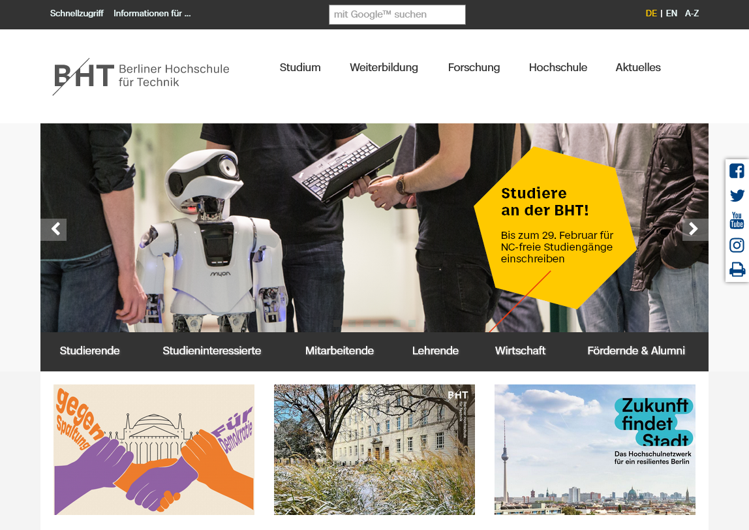Select the A-Z index option

691,13
